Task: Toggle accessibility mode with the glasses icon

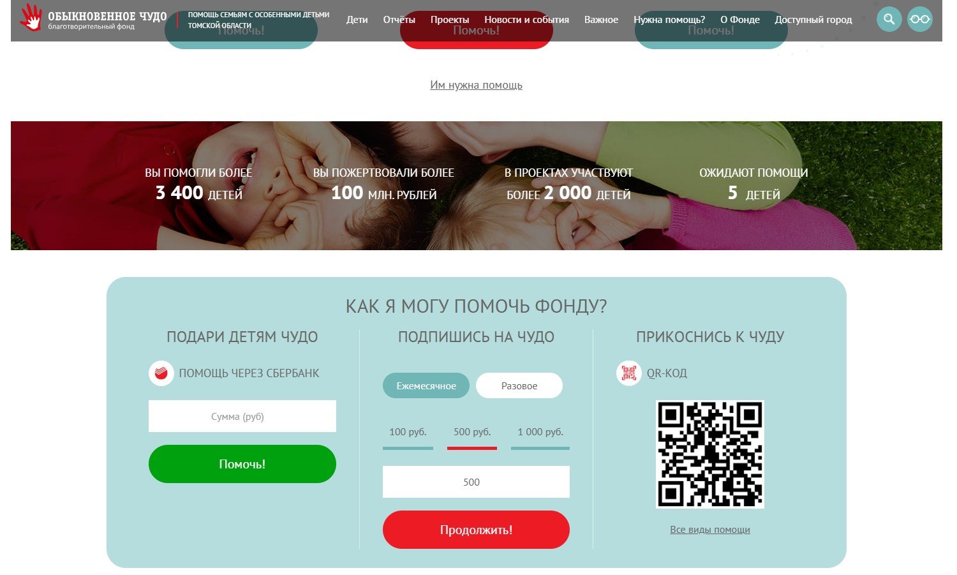Action: (919, 19)
